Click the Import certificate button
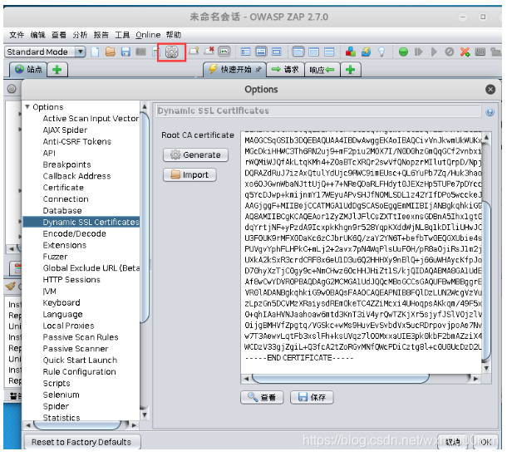The height and width of the screenshot is (456, 507). click(x=190, y=174)
